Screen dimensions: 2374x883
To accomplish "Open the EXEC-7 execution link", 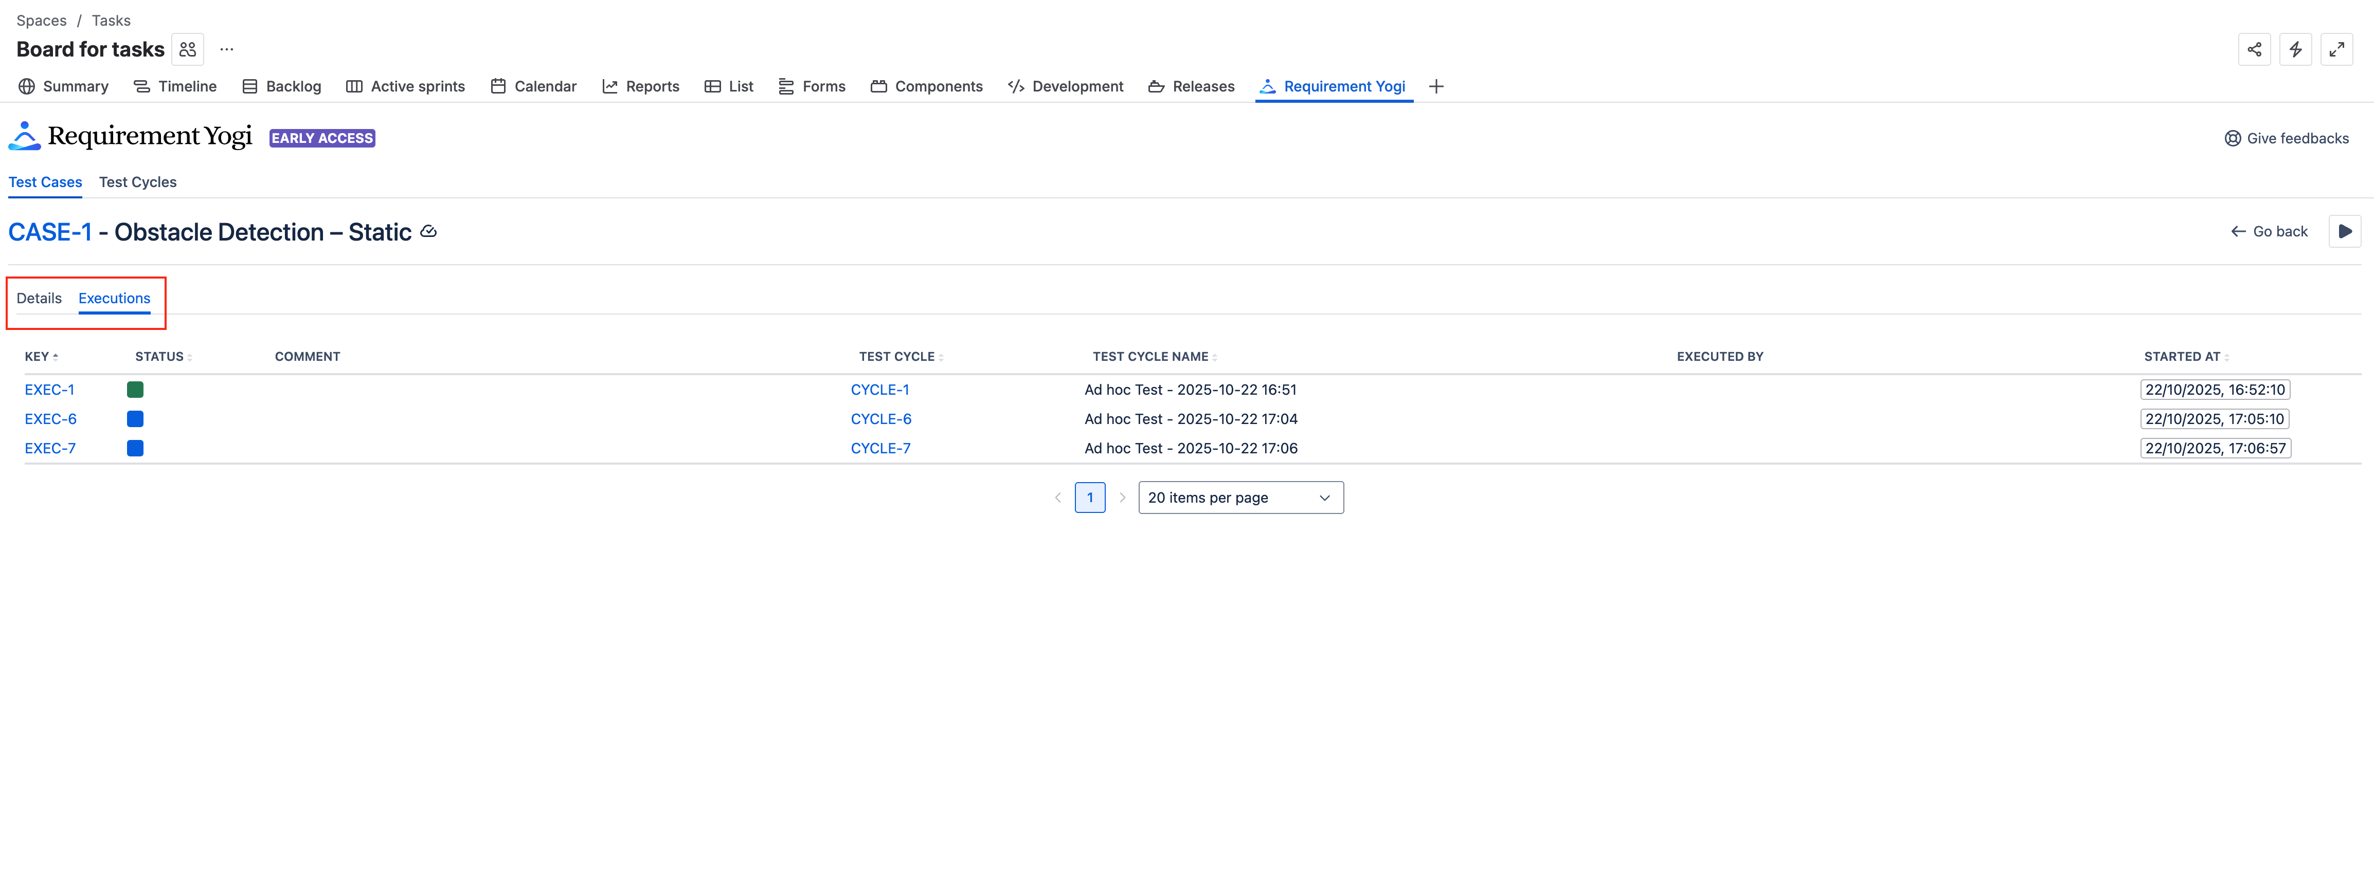I will [50, 448].
